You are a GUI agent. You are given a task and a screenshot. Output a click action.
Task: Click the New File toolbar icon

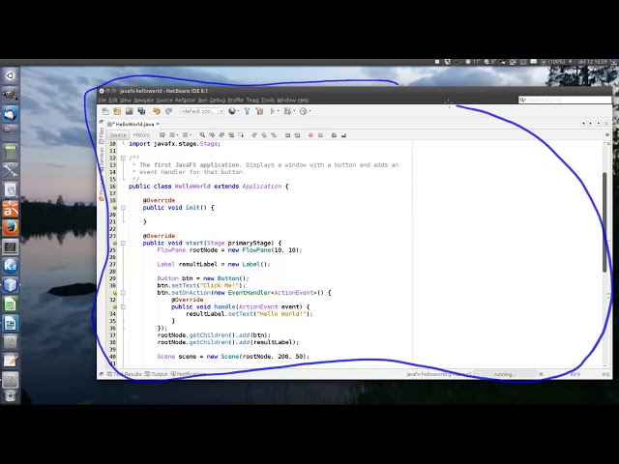pos(105,111)
